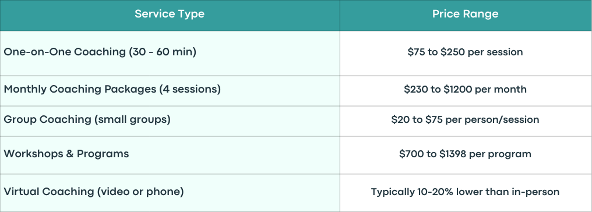Click the Workshops & Programs cell

[170, 155]
